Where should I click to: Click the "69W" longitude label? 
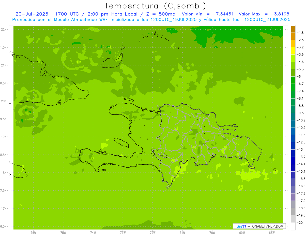(x=242, y=233)
